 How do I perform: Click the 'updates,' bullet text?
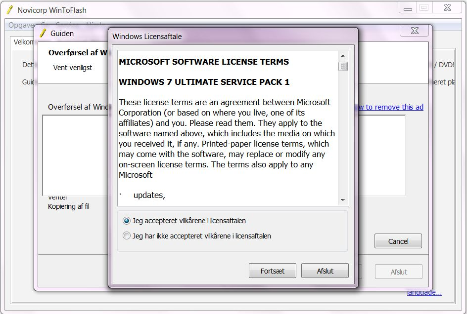(149, 196)
